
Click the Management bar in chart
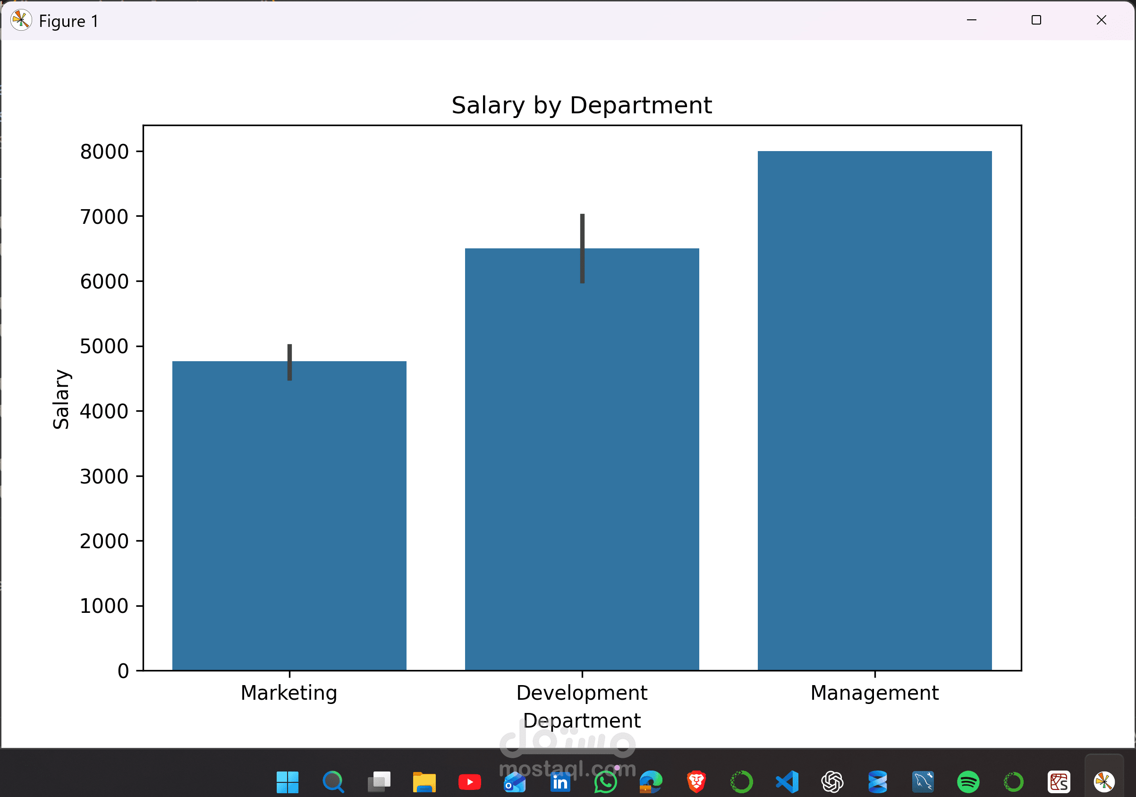pyautogui.click(x=874, y=411)
